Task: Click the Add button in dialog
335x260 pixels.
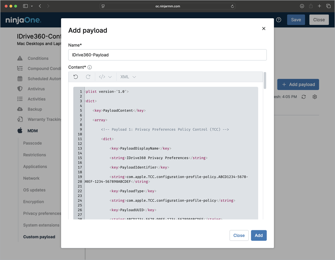Action: tap(259, 235)
